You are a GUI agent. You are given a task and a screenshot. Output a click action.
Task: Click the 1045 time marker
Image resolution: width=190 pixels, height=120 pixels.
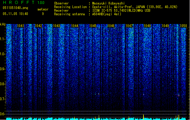pyautogui.click(x=93, y=26)
